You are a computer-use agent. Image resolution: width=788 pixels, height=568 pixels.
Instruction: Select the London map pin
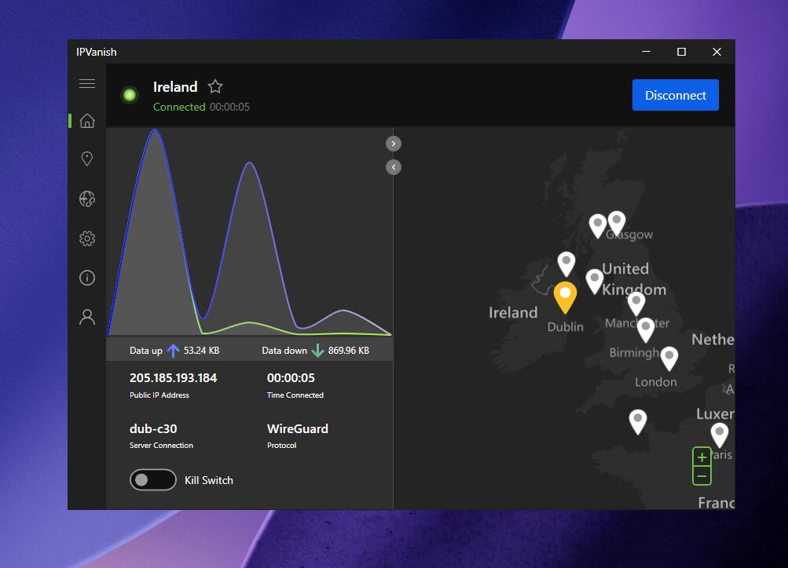(x=669, y=359)
